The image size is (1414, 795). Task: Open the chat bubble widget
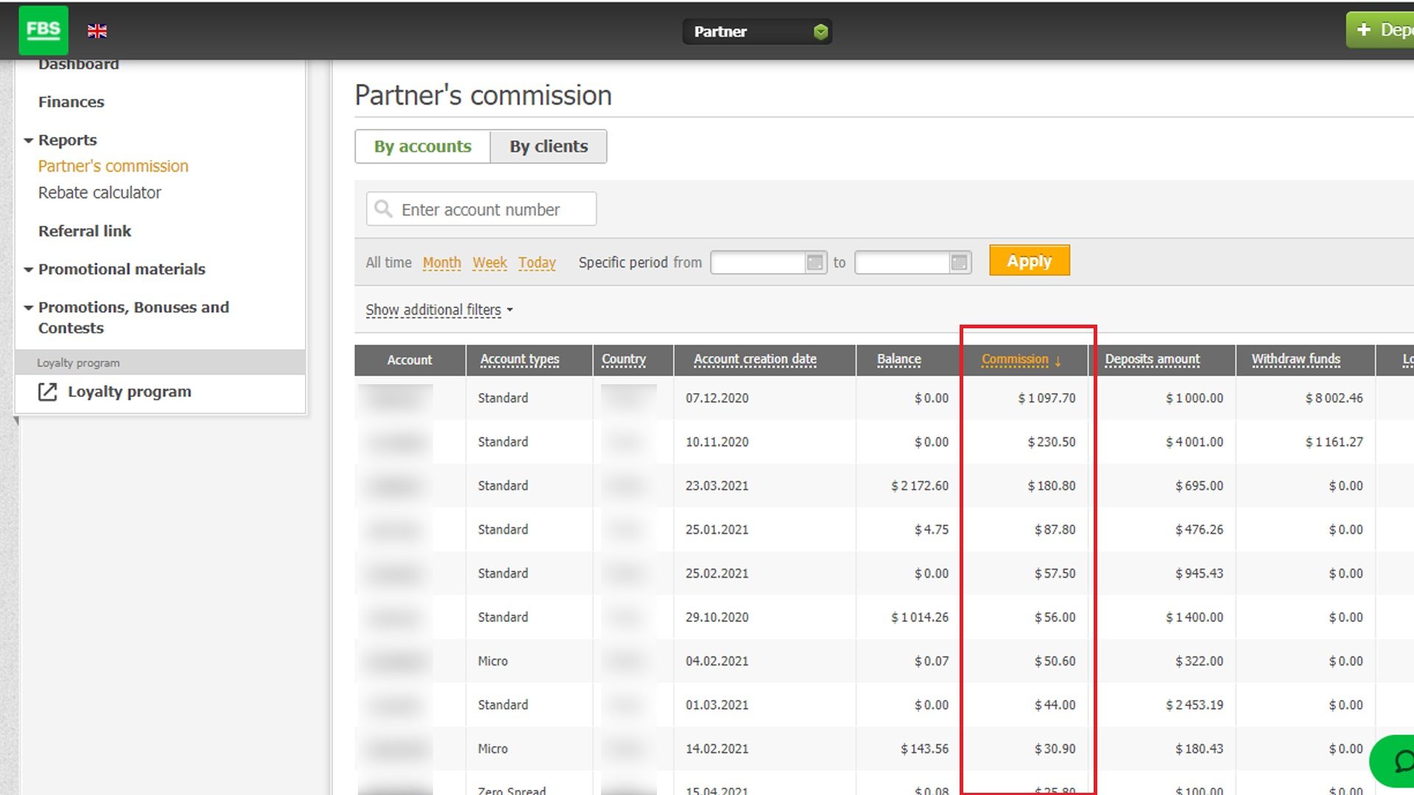coord(1399,761)
